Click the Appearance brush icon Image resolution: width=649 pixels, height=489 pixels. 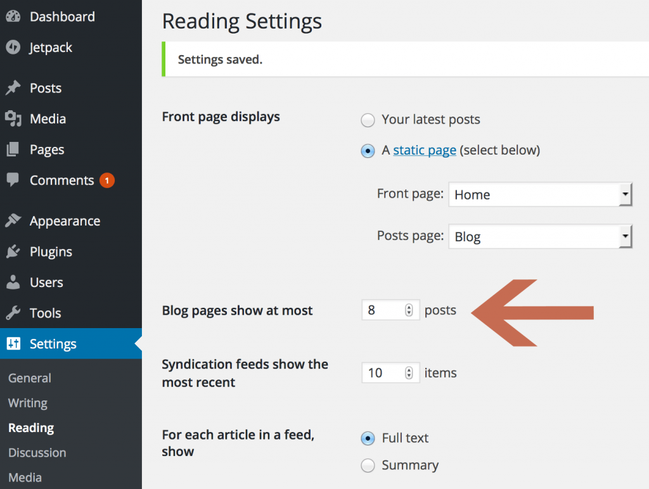point(14,220)
